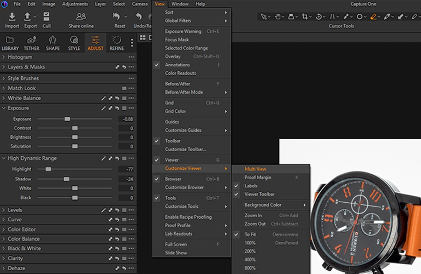
Task: Click the Share online icon
Action: click(81, 17)
